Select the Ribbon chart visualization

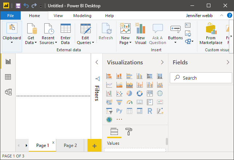pyautogui.click(x=160, y=85)
